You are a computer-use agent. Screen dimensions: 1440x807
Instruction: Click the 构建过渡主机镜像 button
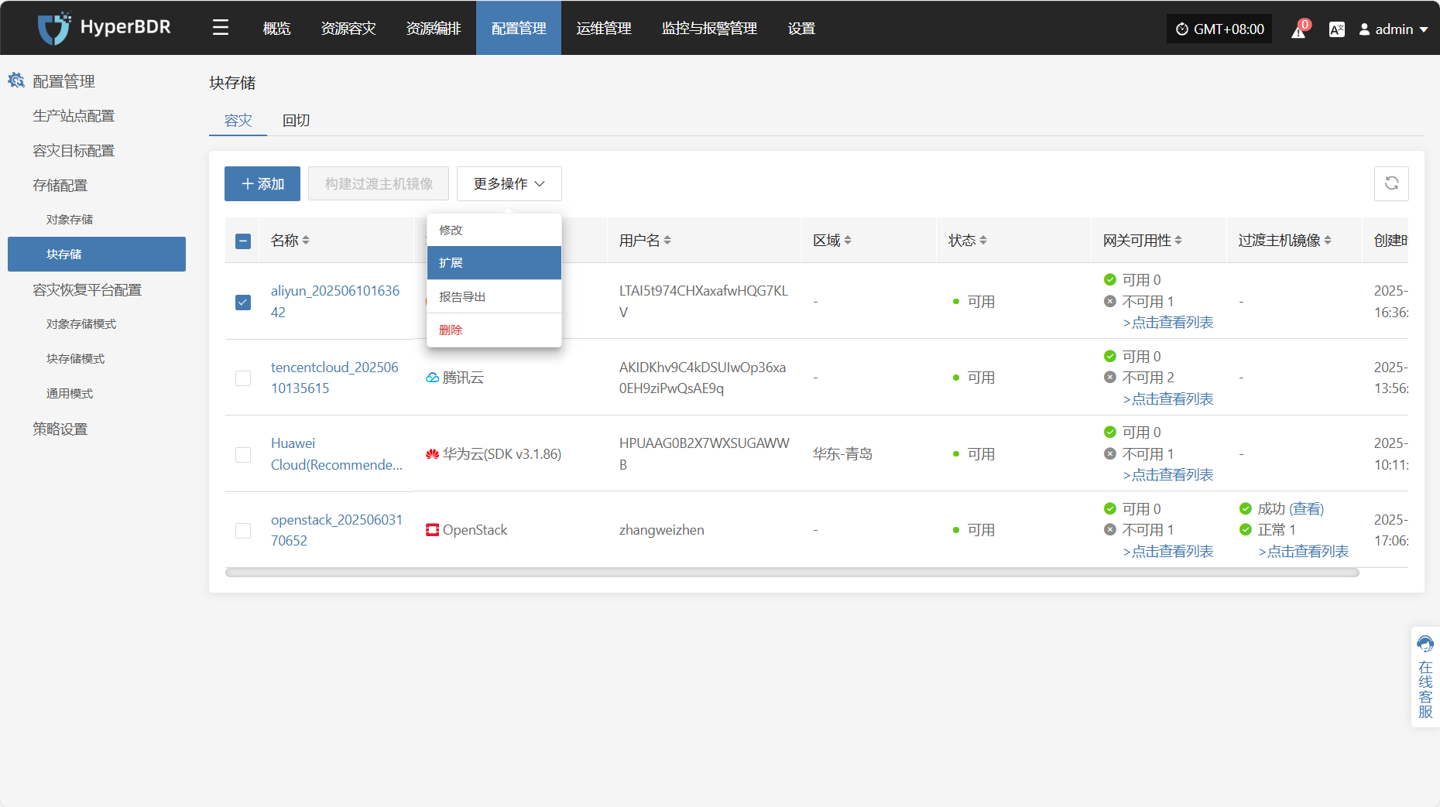(379, 183)
